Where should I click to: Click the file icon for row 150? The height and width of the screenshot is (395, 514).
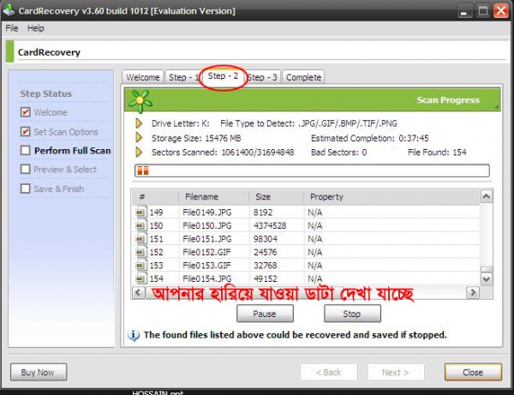point(141,225)
